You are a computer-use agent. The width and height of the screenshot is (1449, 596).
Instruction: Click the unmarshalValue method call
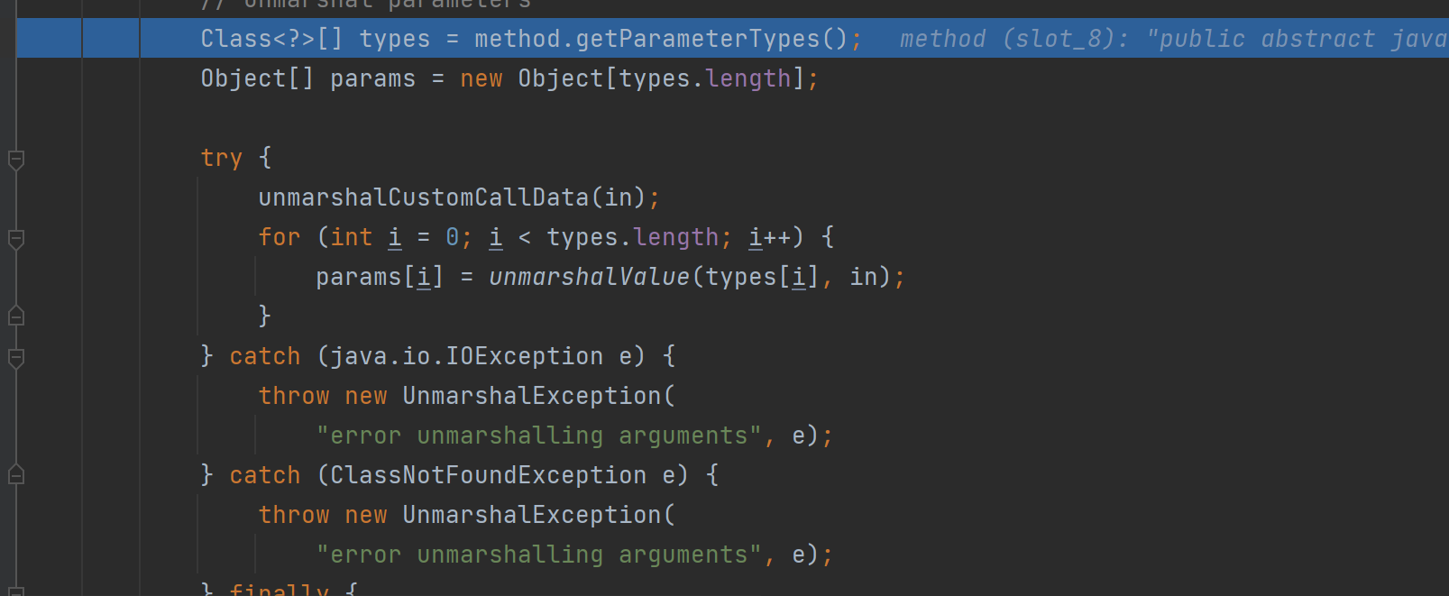589,277
